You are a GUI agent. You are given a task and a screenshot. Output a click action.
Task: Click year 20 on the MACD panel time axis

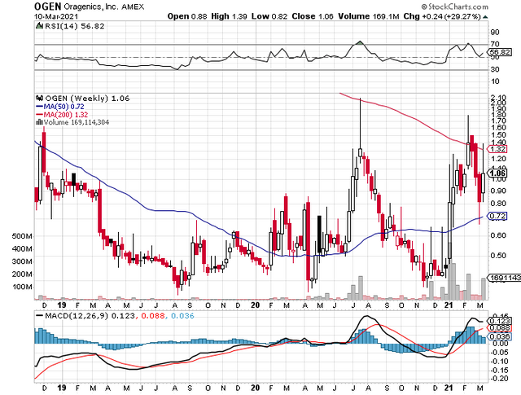pos(255,388)
